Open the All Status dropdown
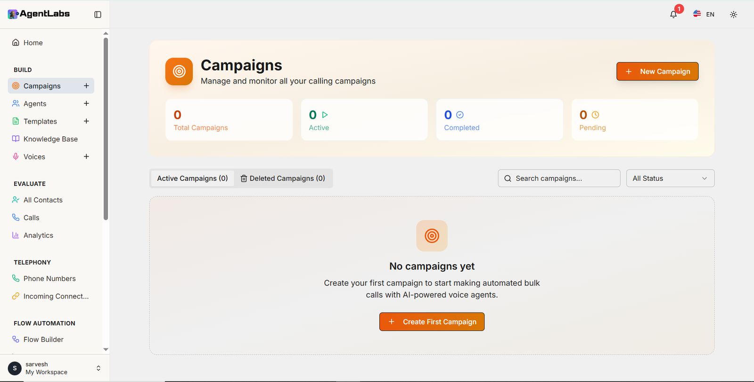This screenshot has width=754, height=382. point(670,178)
